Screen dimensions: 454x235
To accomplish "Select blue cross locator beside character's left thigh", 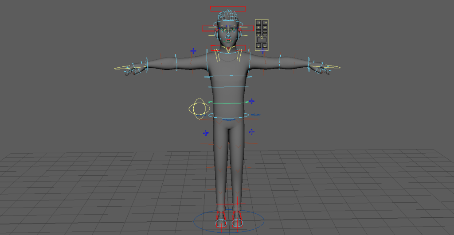I will click(252, 132).
